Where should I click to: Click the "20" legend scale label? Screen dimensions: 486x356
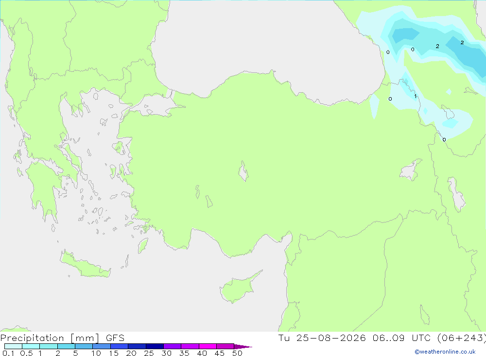(x=131, y=353)
